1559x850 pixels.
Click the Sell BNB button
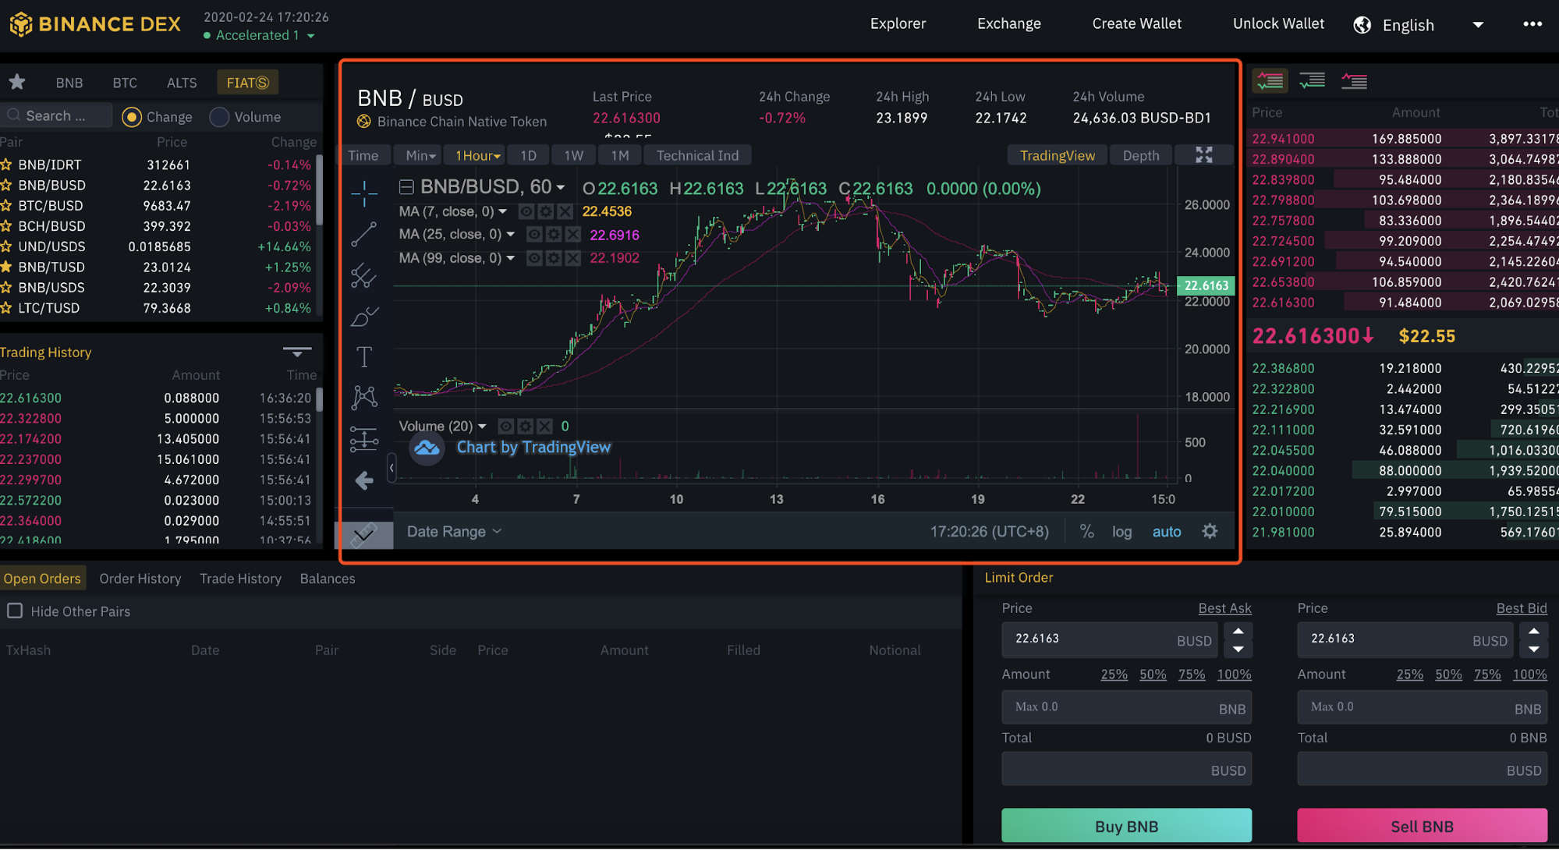pyautogui.click(x=1422, y=826)
